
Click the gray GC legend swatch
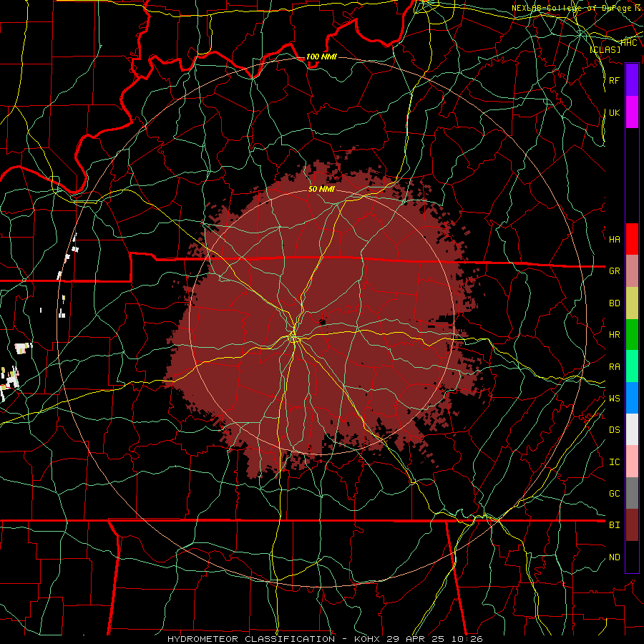(x=632, y=493)
